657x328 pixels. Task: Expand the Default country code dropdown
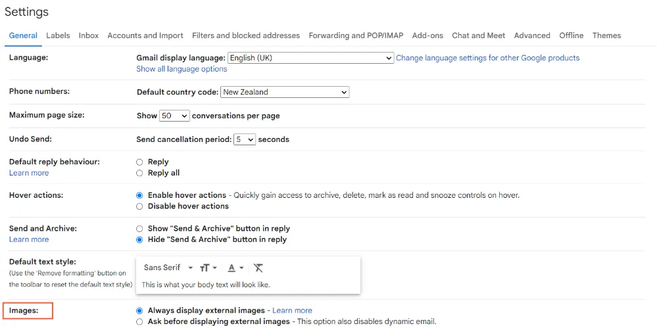pos(285,92)
